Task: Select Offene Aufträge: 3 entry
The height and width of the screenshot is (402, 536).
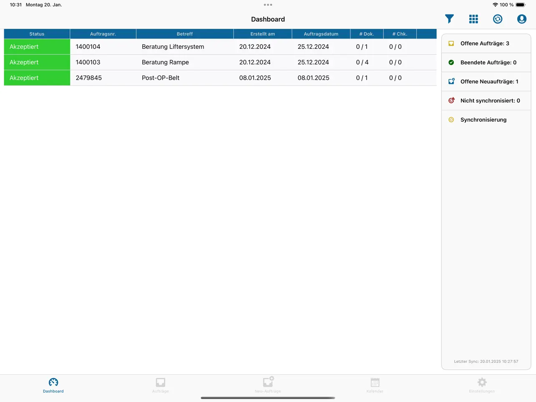Action: [x=486, y=43]
